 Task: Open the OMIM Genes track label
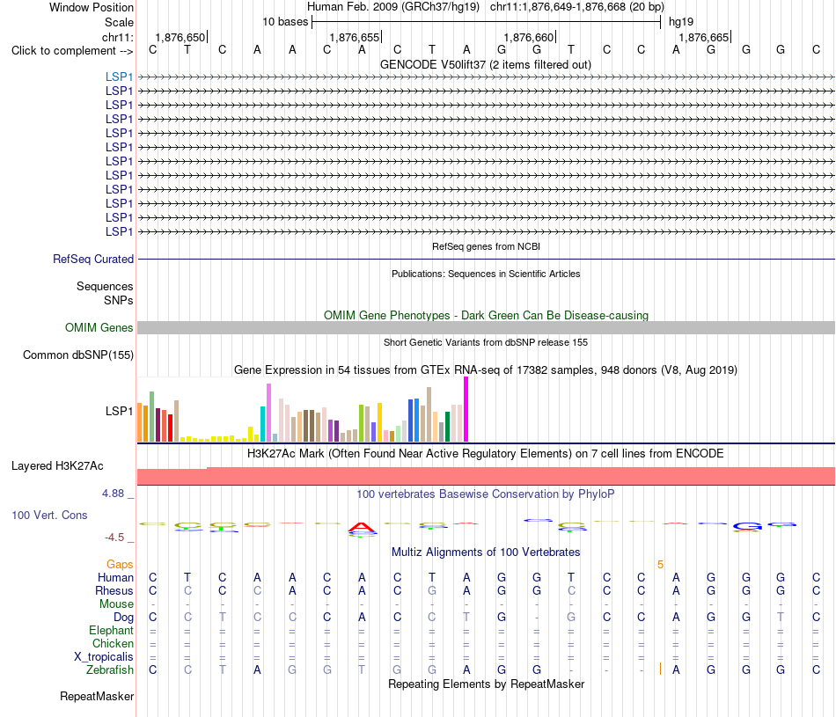coord(99,328)
